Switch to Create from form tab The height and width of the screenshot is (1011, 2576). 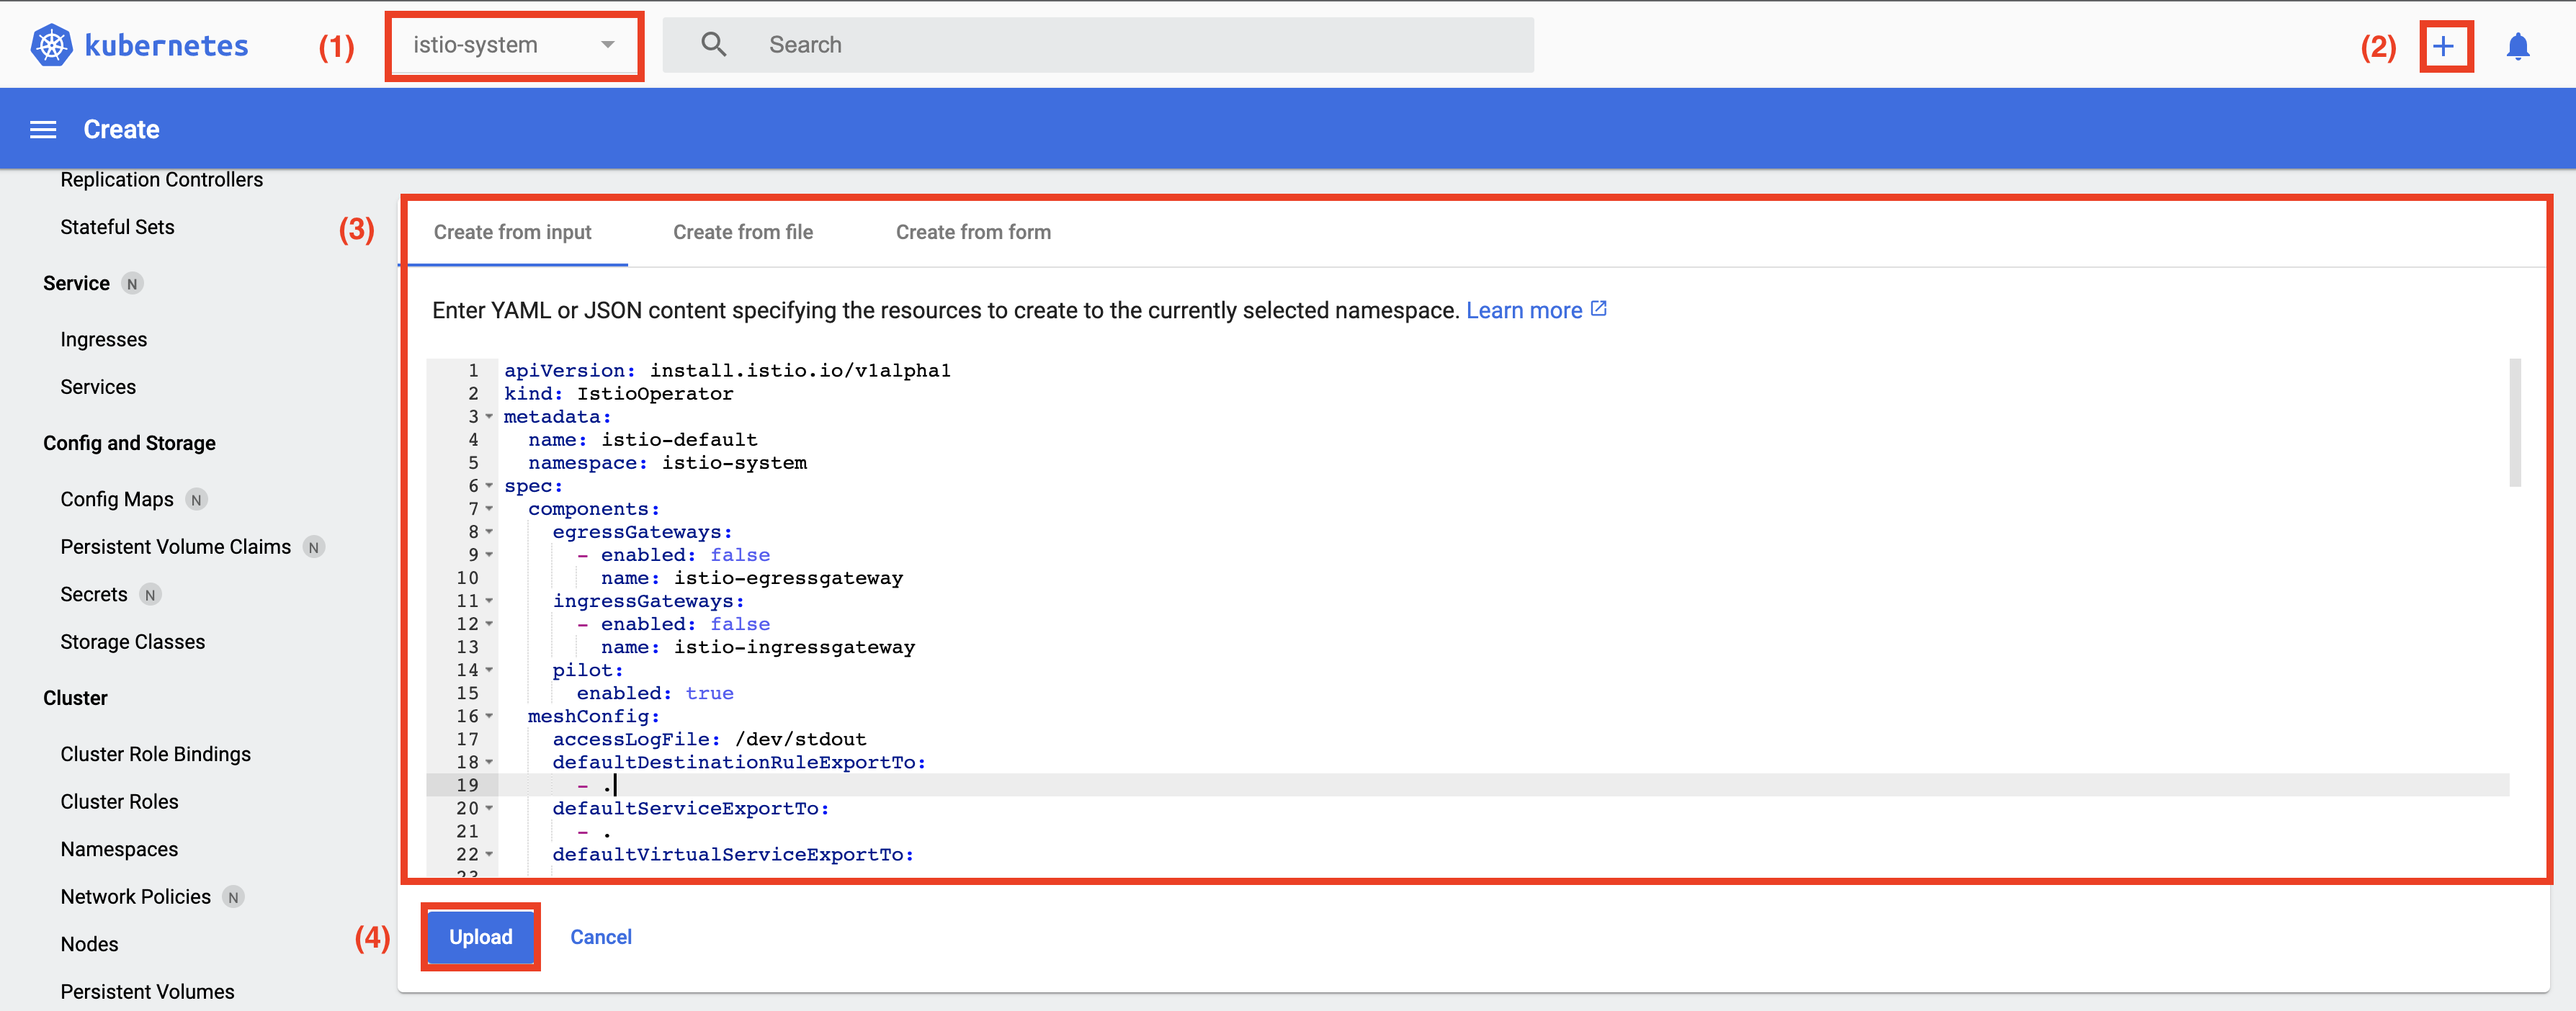(972, 232)
